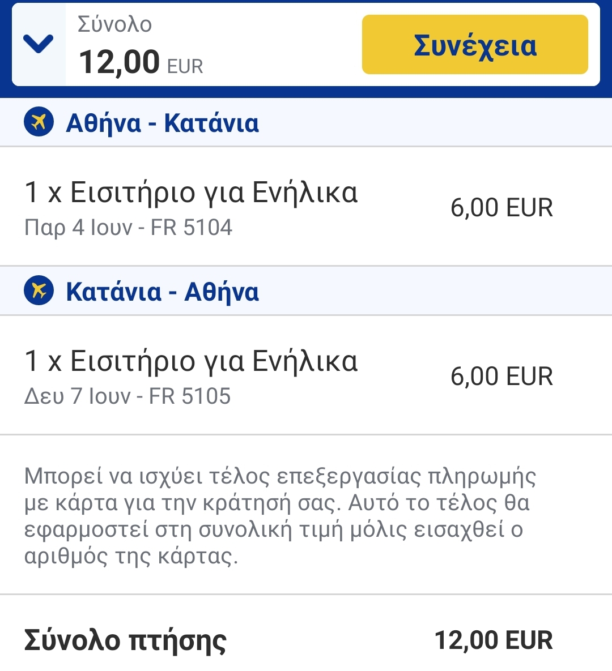The width and height of the screenshot is (612, 671).
Task: Click the 6,00 EUR outbound fare price
Action: click(x=501, y=208)
